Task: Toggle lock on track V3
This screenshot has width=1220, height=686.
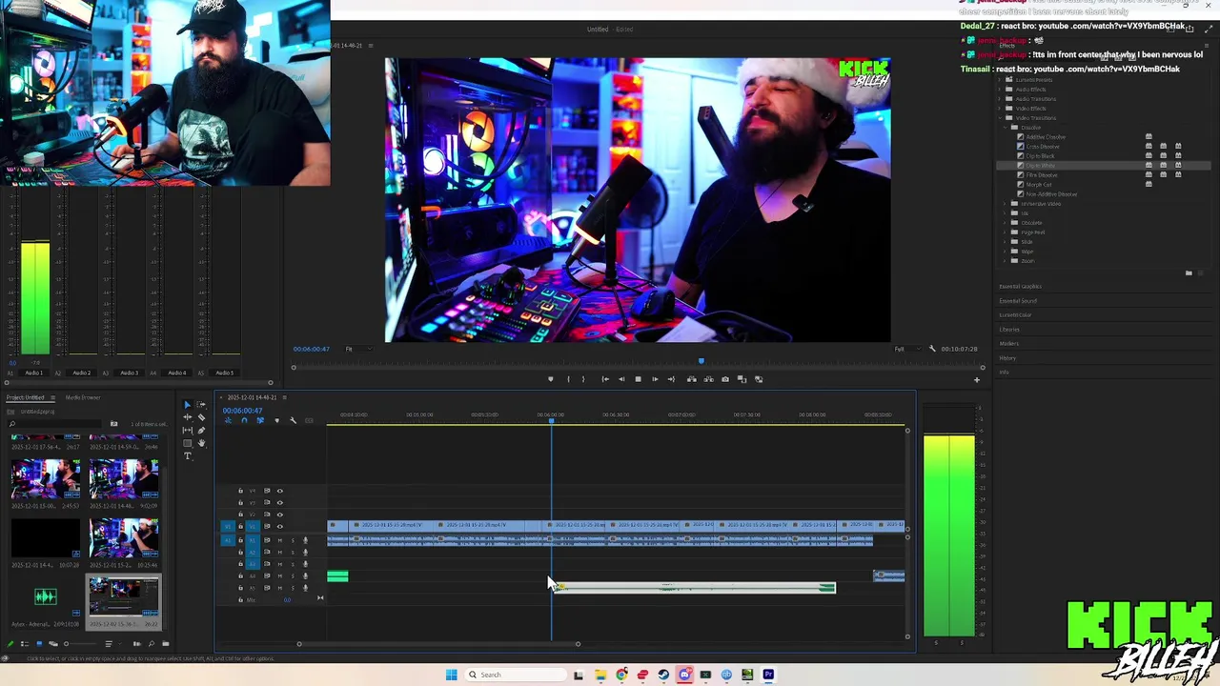Action: tap(240, 502)
